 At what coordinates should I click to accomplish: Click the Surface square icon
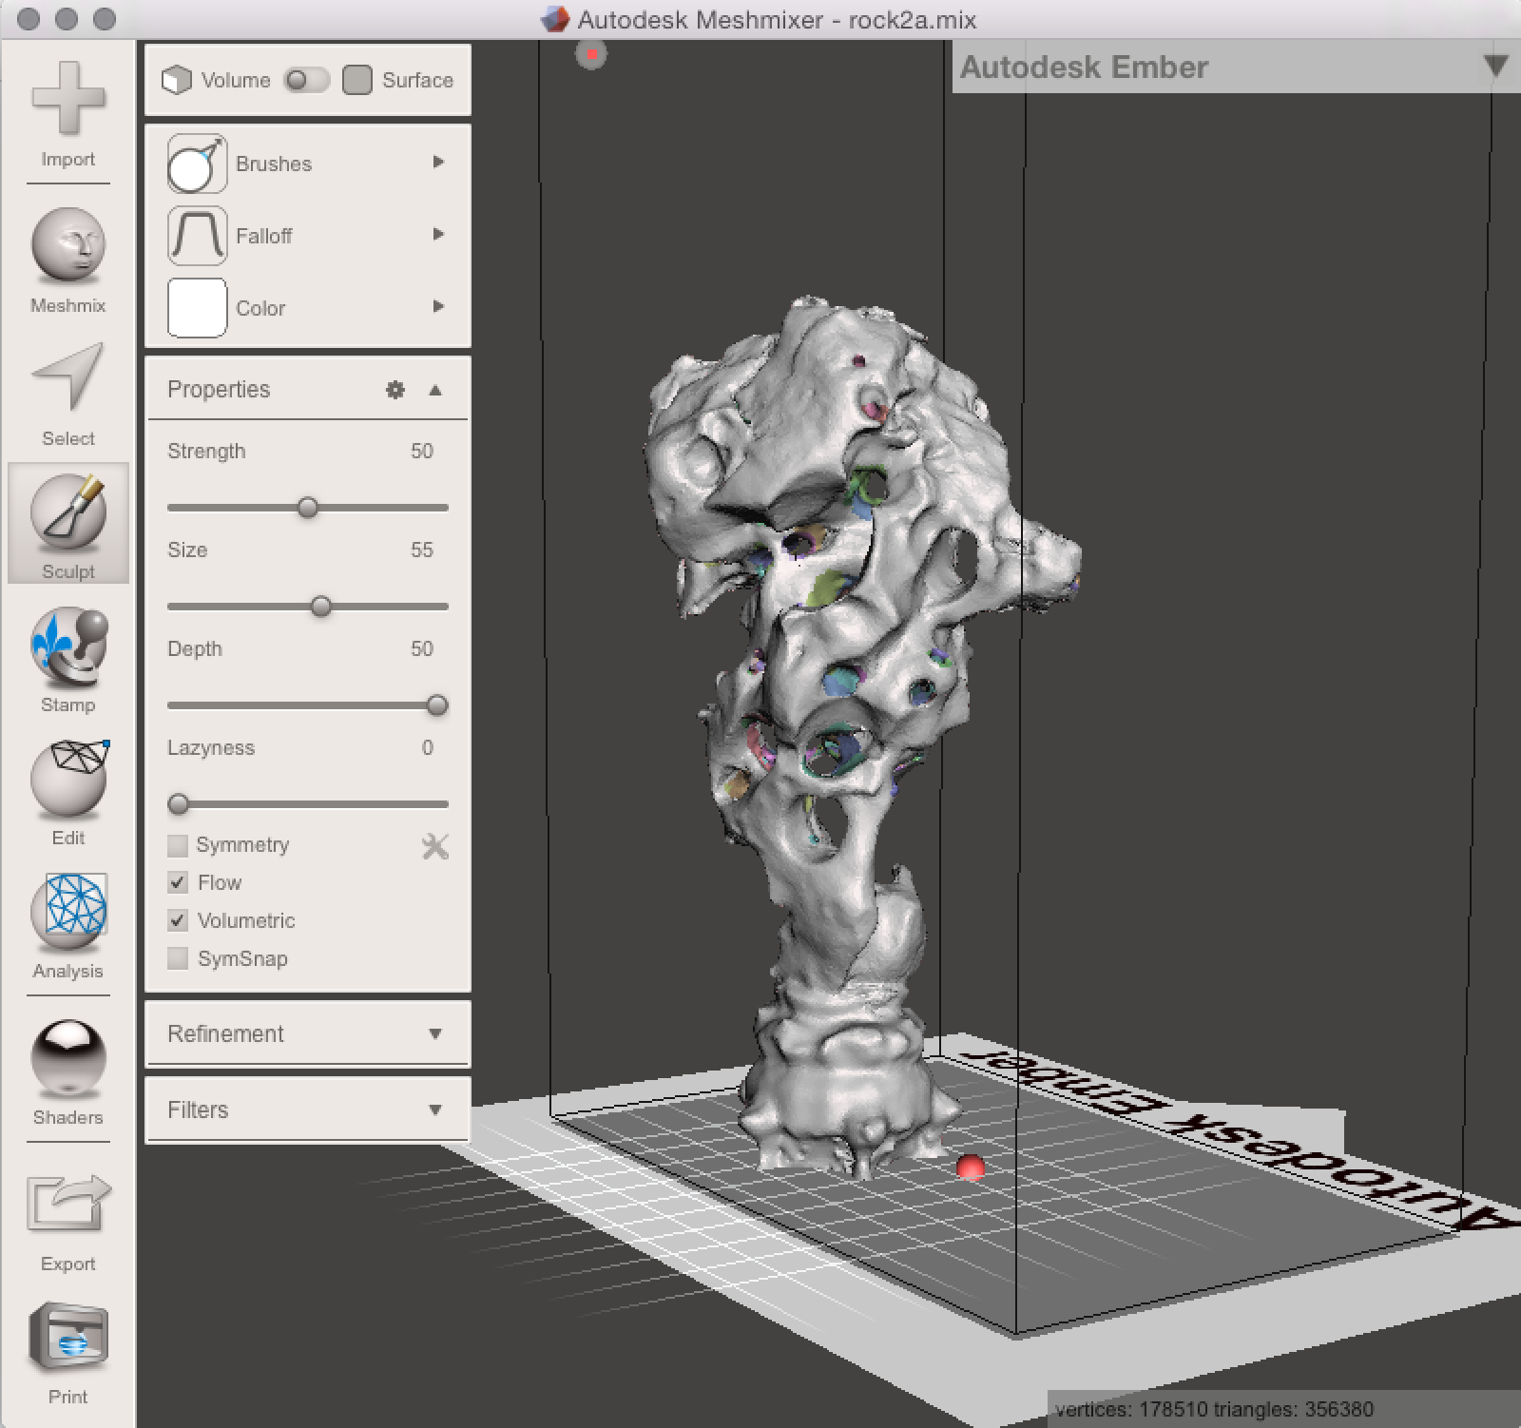pos(357,80)
